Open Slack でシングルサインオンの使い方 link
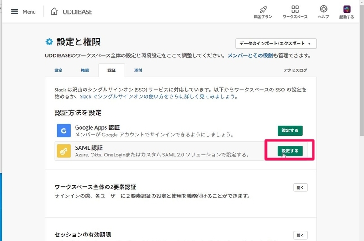The image size is (364, 241). coord(157,96)
